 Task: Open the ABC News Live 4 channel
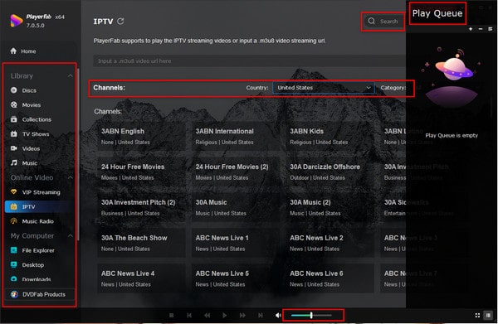[x=141, y=278]
